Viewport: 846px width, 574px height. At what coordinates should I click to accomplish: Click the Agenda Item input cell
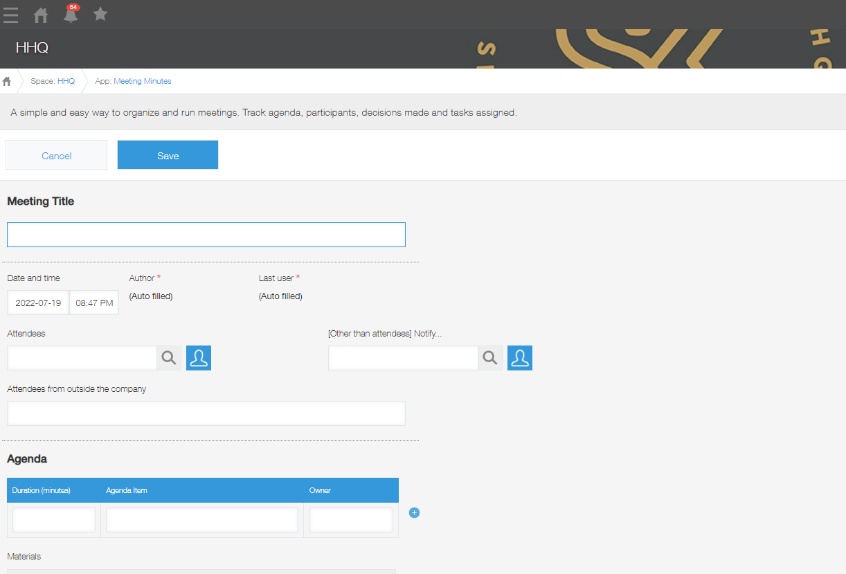tap(201, 520)
